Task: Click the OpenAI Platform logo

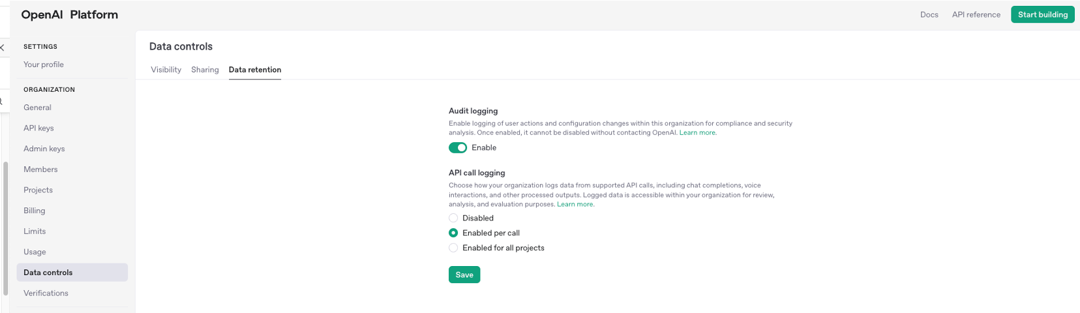Action: point(70,14)
